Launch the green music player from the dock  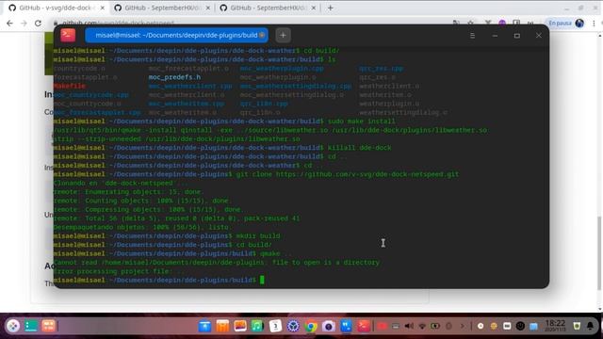click(x=257, y=327)
